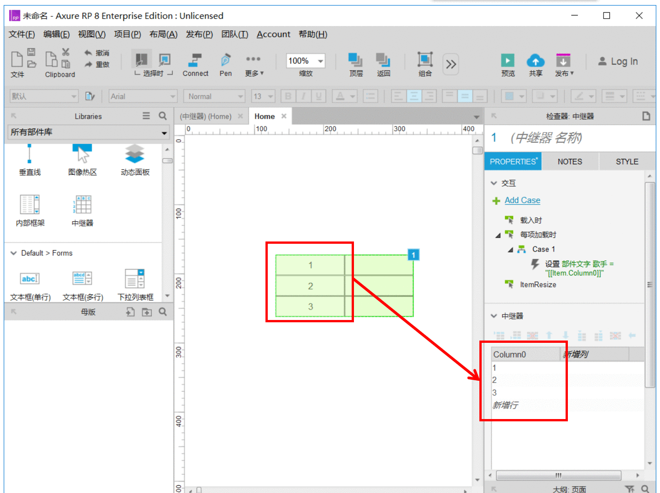This screenshot has height=493, width=660.
Task: Open the font size 13 dropdown
Action: tap(263, 96)
